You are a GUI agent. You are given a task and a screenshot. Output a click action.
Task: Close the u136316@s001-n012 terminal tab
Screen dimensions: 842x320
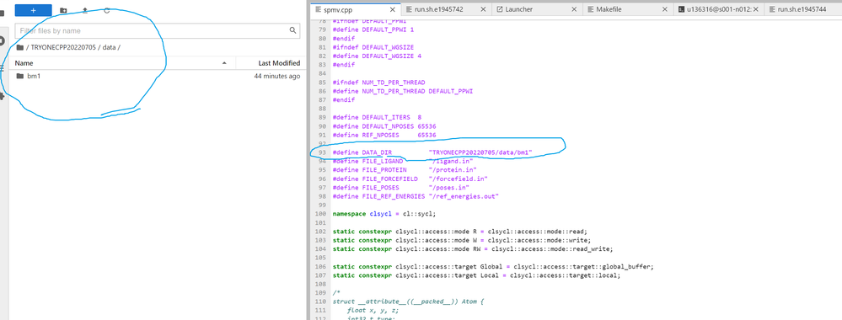pos(755,9)
